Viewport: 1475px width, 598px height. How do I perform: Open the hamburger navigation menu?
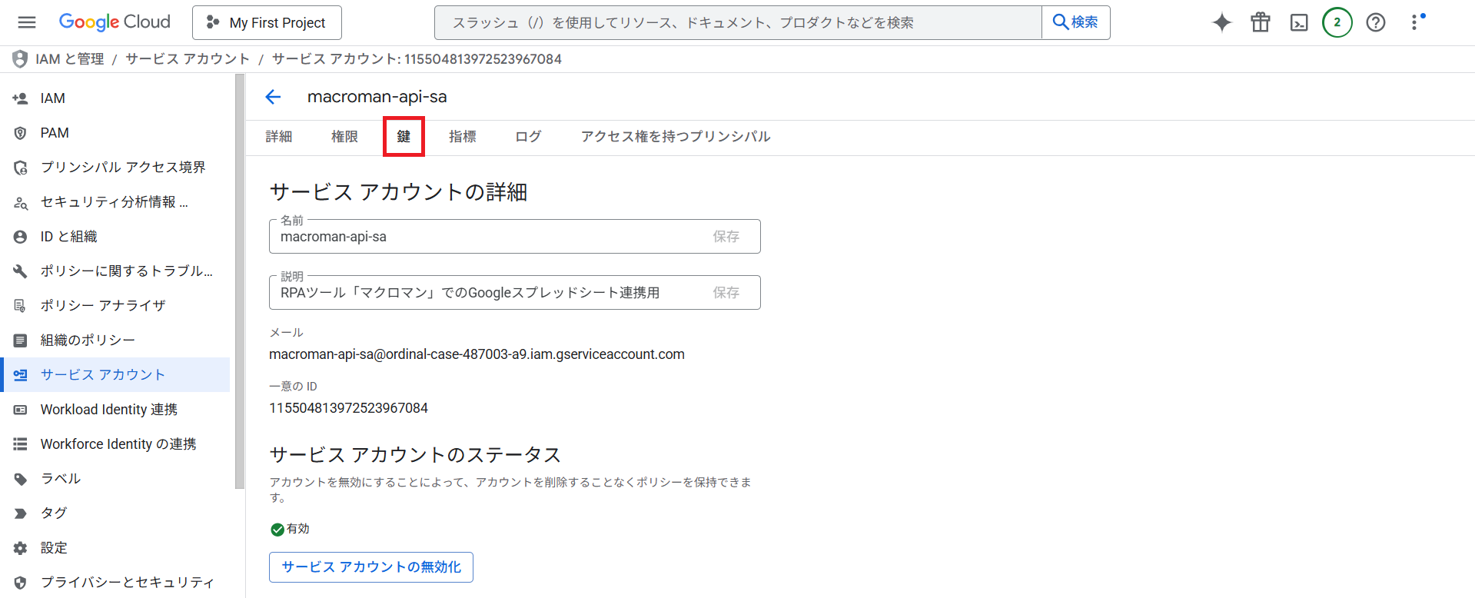pyautogui.click(x=27, y=22)
